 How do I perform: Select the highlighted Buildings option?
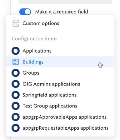pyautogui.click(x=60, y=62)
